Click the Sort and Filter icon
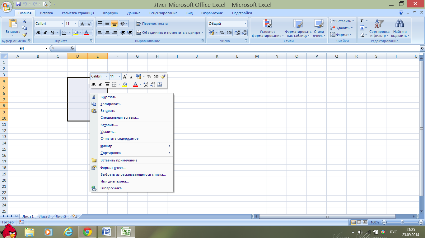Screen dimensions: 425x238 tap(379, 28)
